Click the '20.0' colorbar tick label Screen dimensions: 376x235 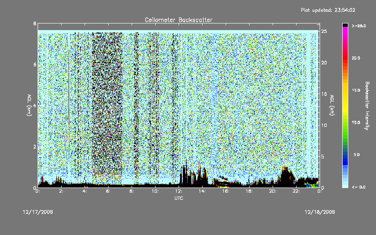click(356, 58)
